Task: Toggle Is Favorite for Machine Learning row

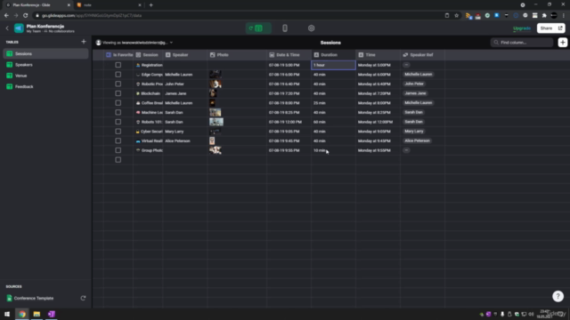Action: point(118,113)
